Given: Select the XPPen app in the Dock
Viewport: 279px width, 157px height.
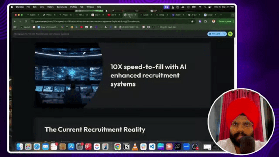Looking at the screenshot, I should tap(178, 147).
